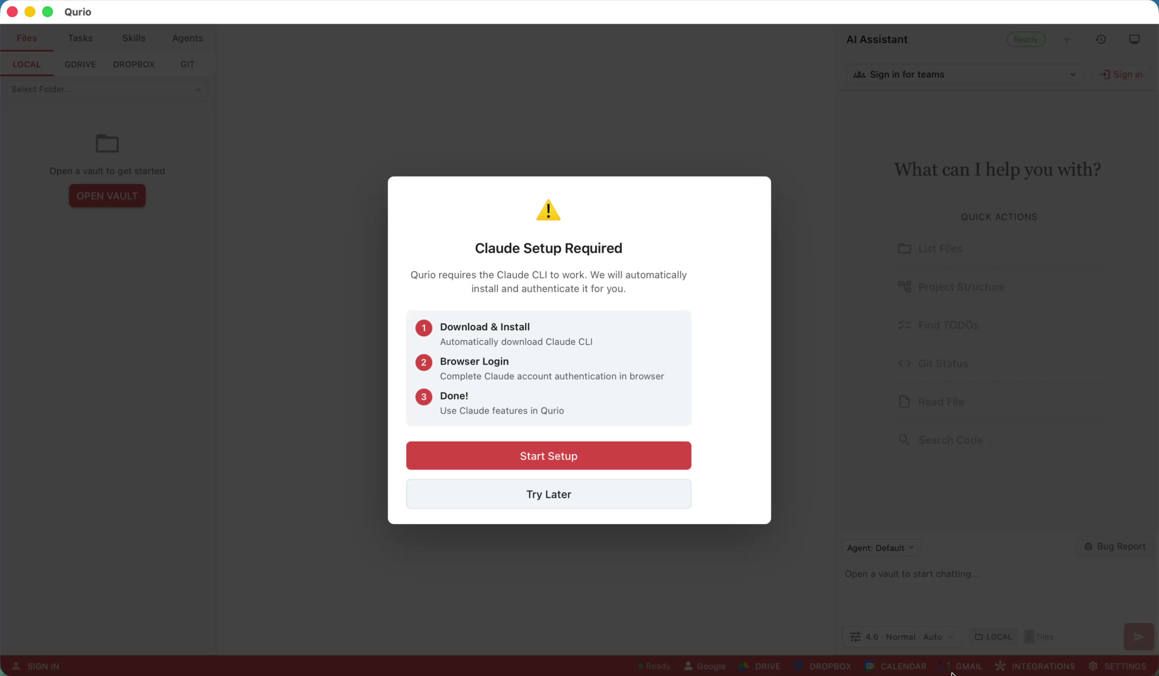The image size is (1159, 676).
Task: Open Calendar from status bar
Action: point(895,666)
